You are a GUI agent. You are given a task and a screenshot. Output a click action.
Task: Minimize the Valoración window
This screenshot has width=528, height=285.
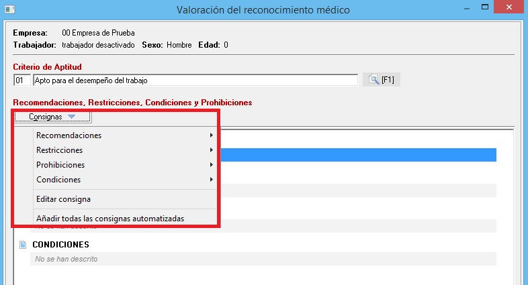click(467, 9)
